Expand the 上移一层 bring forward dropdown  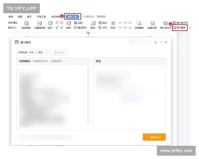tap(132, 23)
